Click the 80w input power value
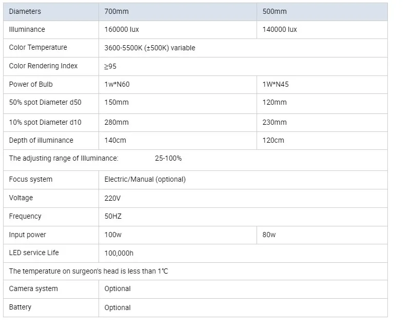The image size is (411, 328). click(269, 235)
